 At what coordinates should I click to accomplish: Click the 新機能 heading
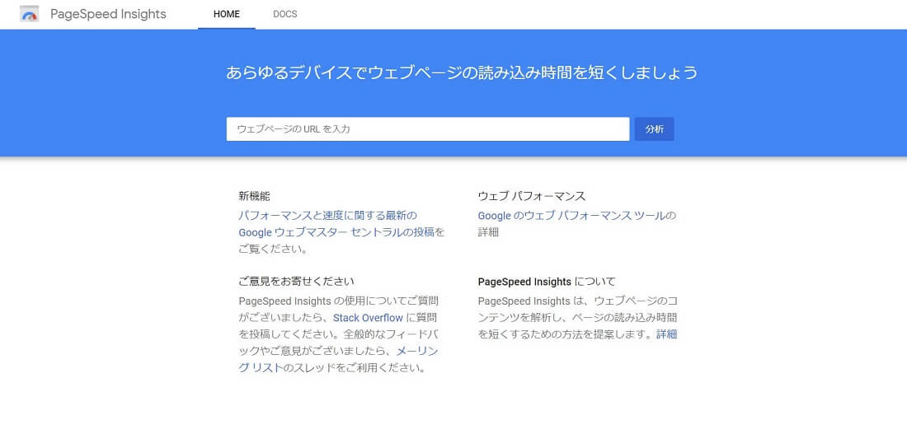pos(254,196)
